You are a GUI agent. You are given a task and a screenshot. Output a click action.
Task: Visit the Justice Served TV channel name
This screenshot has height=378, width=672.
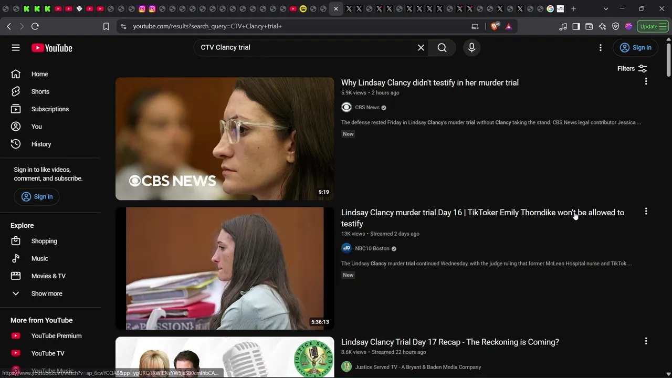point(418,367)
